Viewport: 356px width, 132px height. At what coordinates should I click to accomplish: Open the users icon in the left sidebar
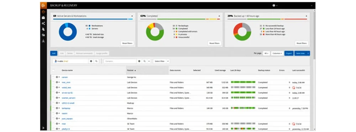[x=43, y=29]
